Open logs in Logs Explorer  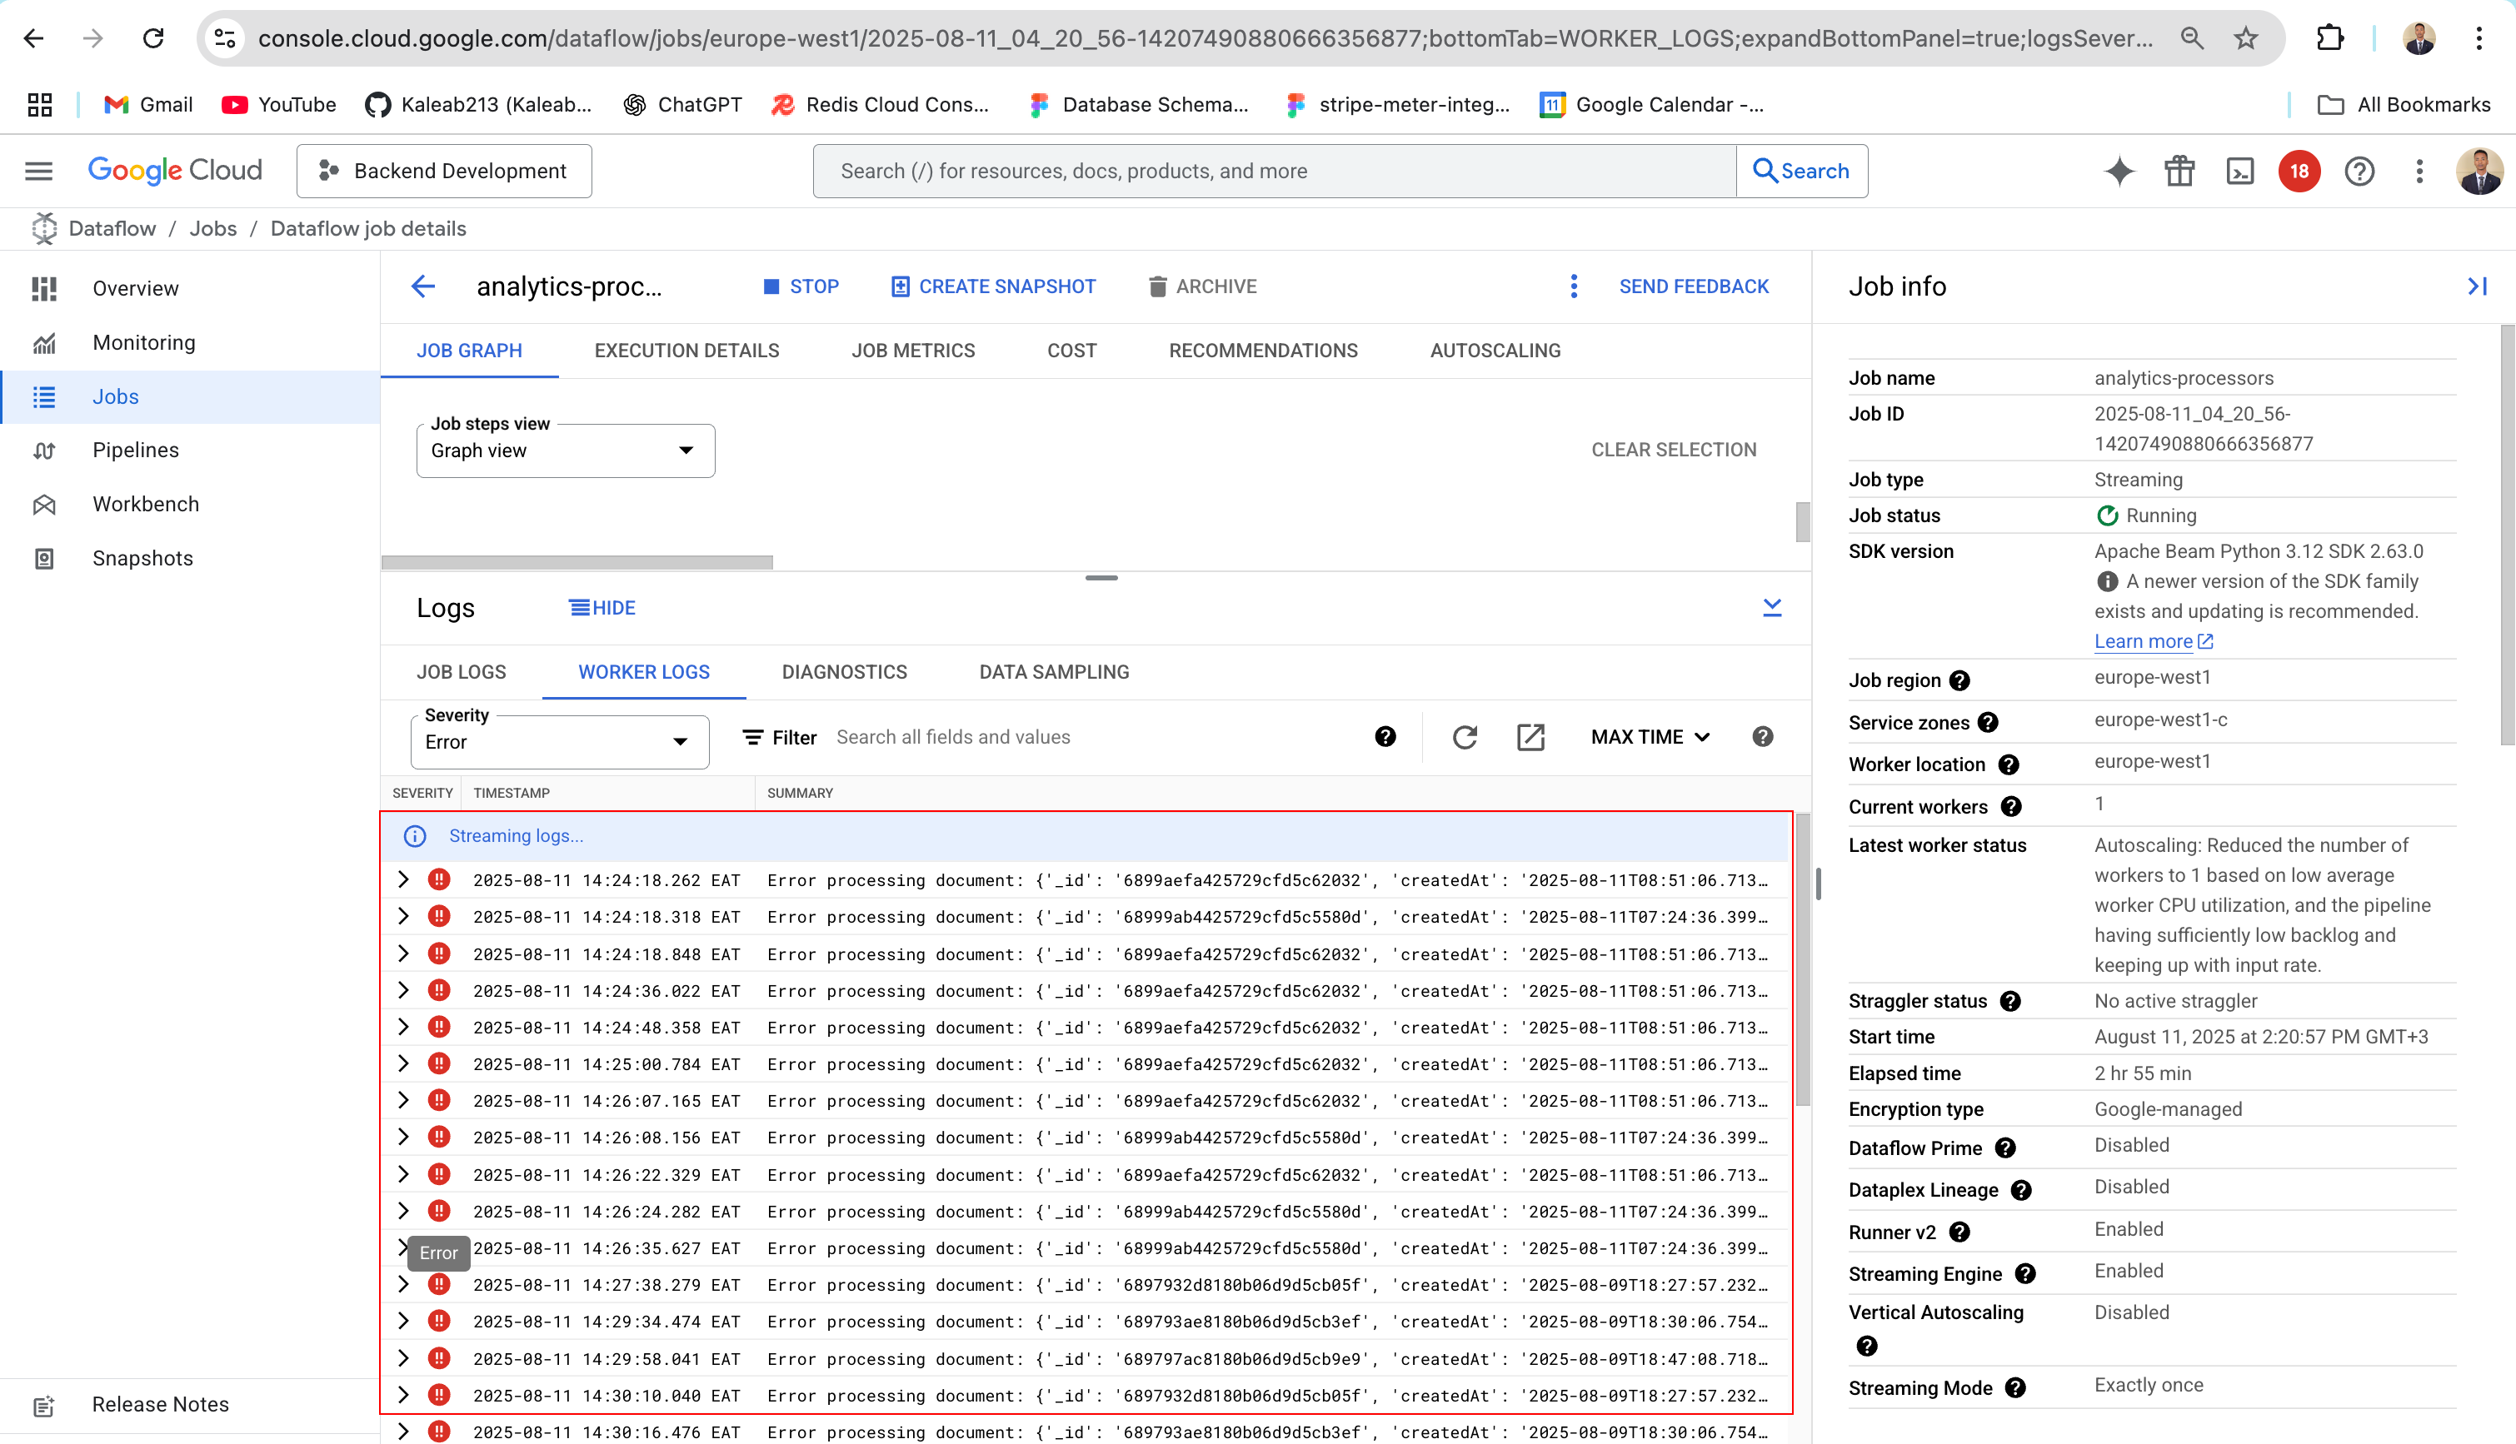click(1530, 737)
